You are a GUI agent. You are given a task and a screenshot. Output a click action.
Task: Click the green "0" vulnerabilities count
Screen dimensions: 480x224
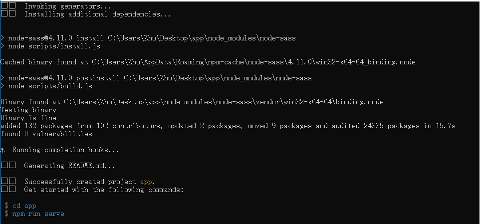tap(26, 134)
